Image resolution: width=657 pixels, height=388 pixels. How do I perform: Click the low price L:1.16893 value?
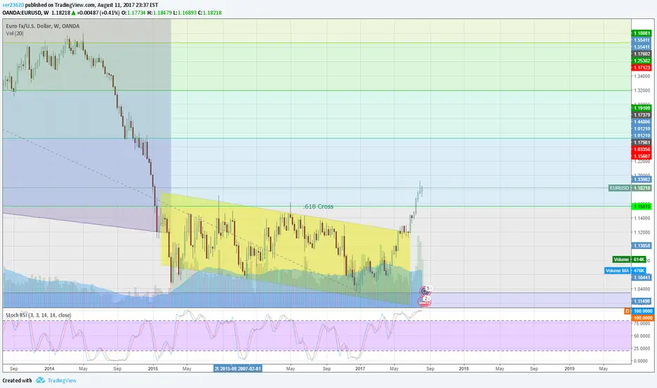tap(185, 13)
